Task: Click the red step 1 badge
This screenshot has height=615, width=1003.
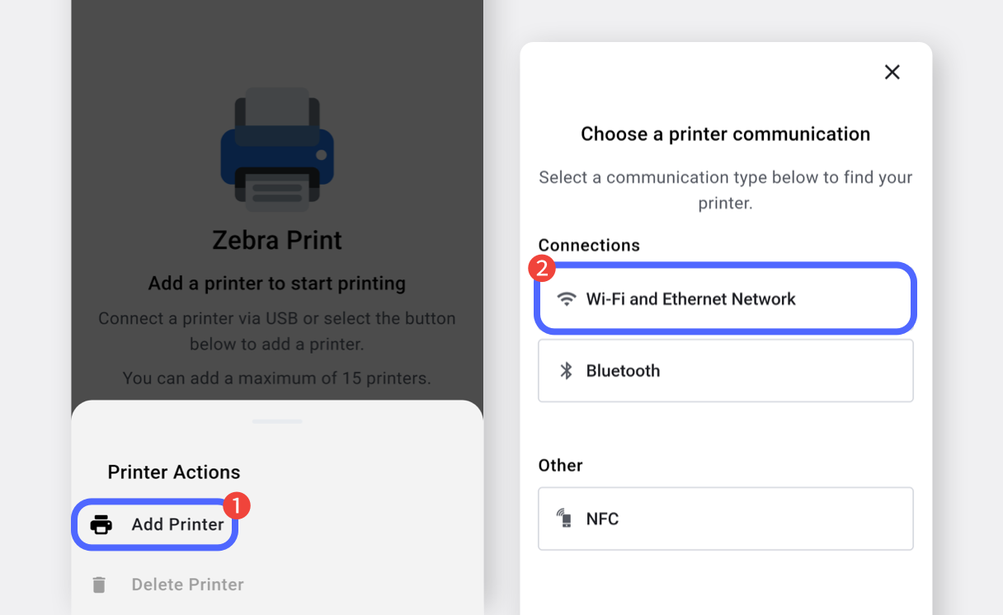Action: 237,505
